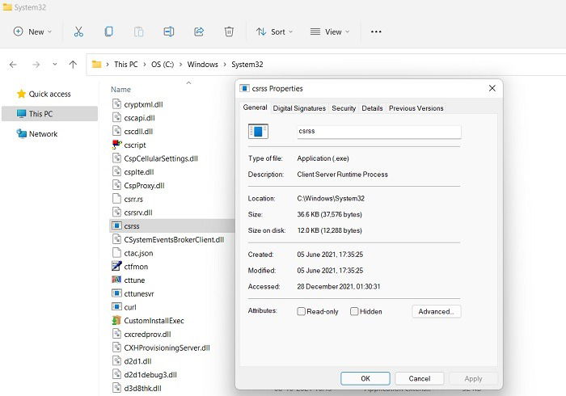Open recent locations chevron dropdown

coord(55,64)
